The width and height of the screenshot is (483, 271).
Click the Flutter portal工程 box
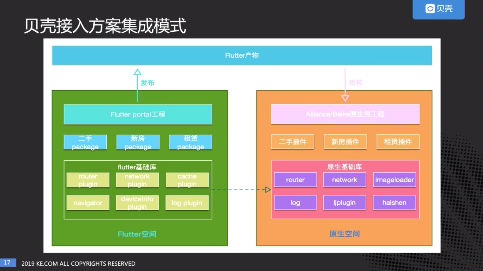tap(138, 114)
